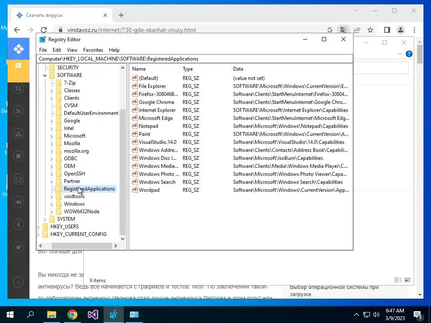Click the Data column header
The width and height of the screenshot is (431, 323).
[291, 69]
